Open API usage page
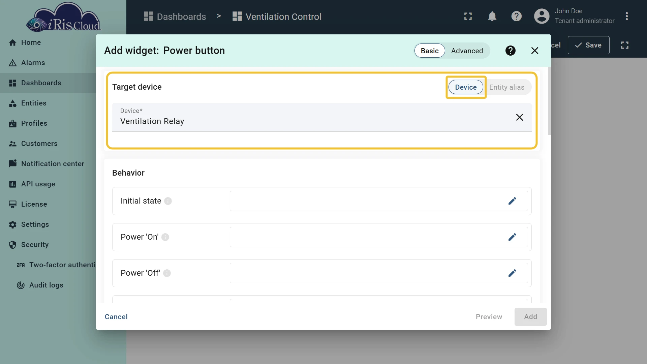The width and height of the screenshot is (647, 364). 47,184
